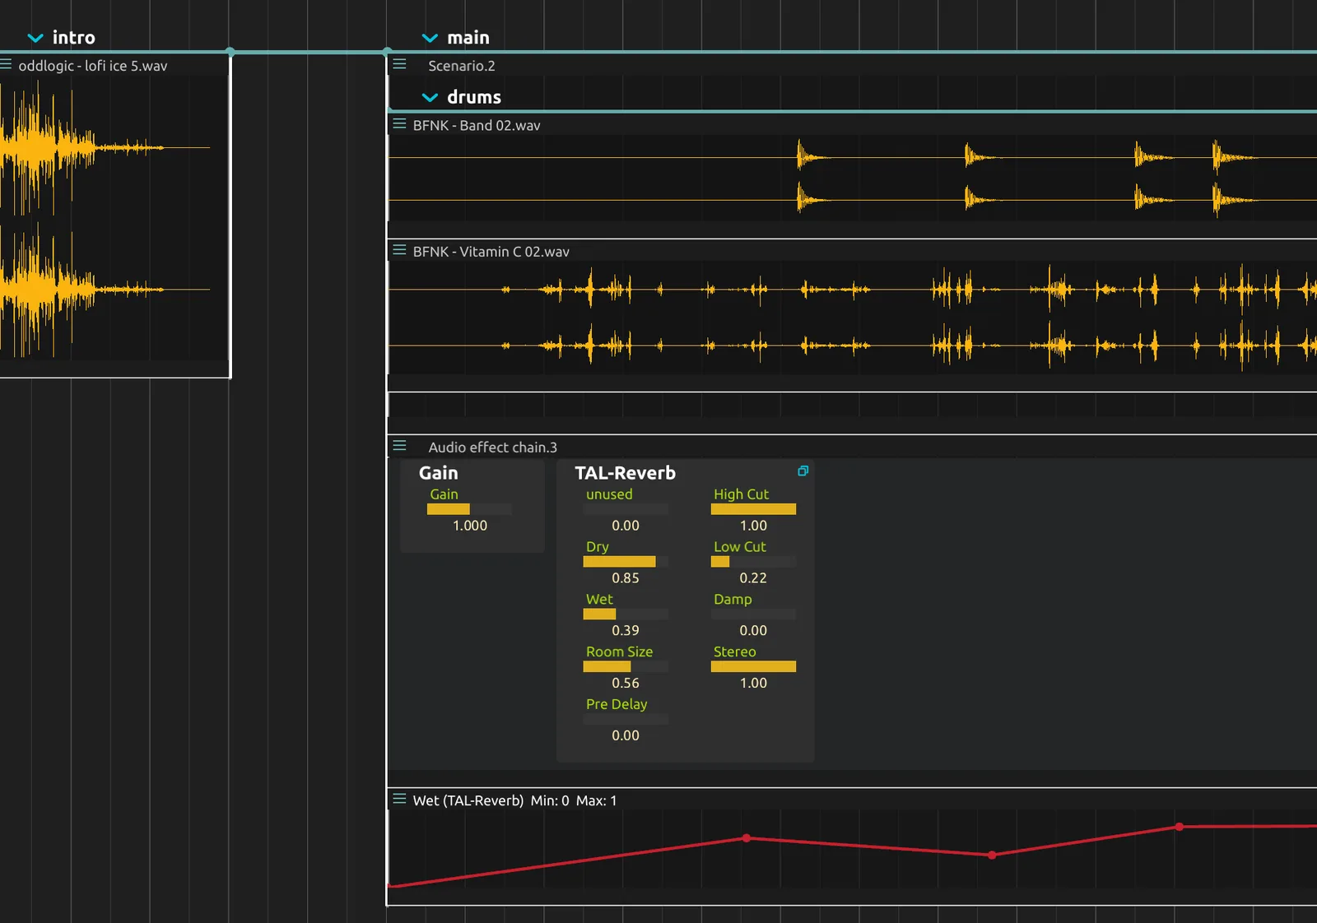Open Scenario.2 hamburger menu icon

tap(400, 64)
